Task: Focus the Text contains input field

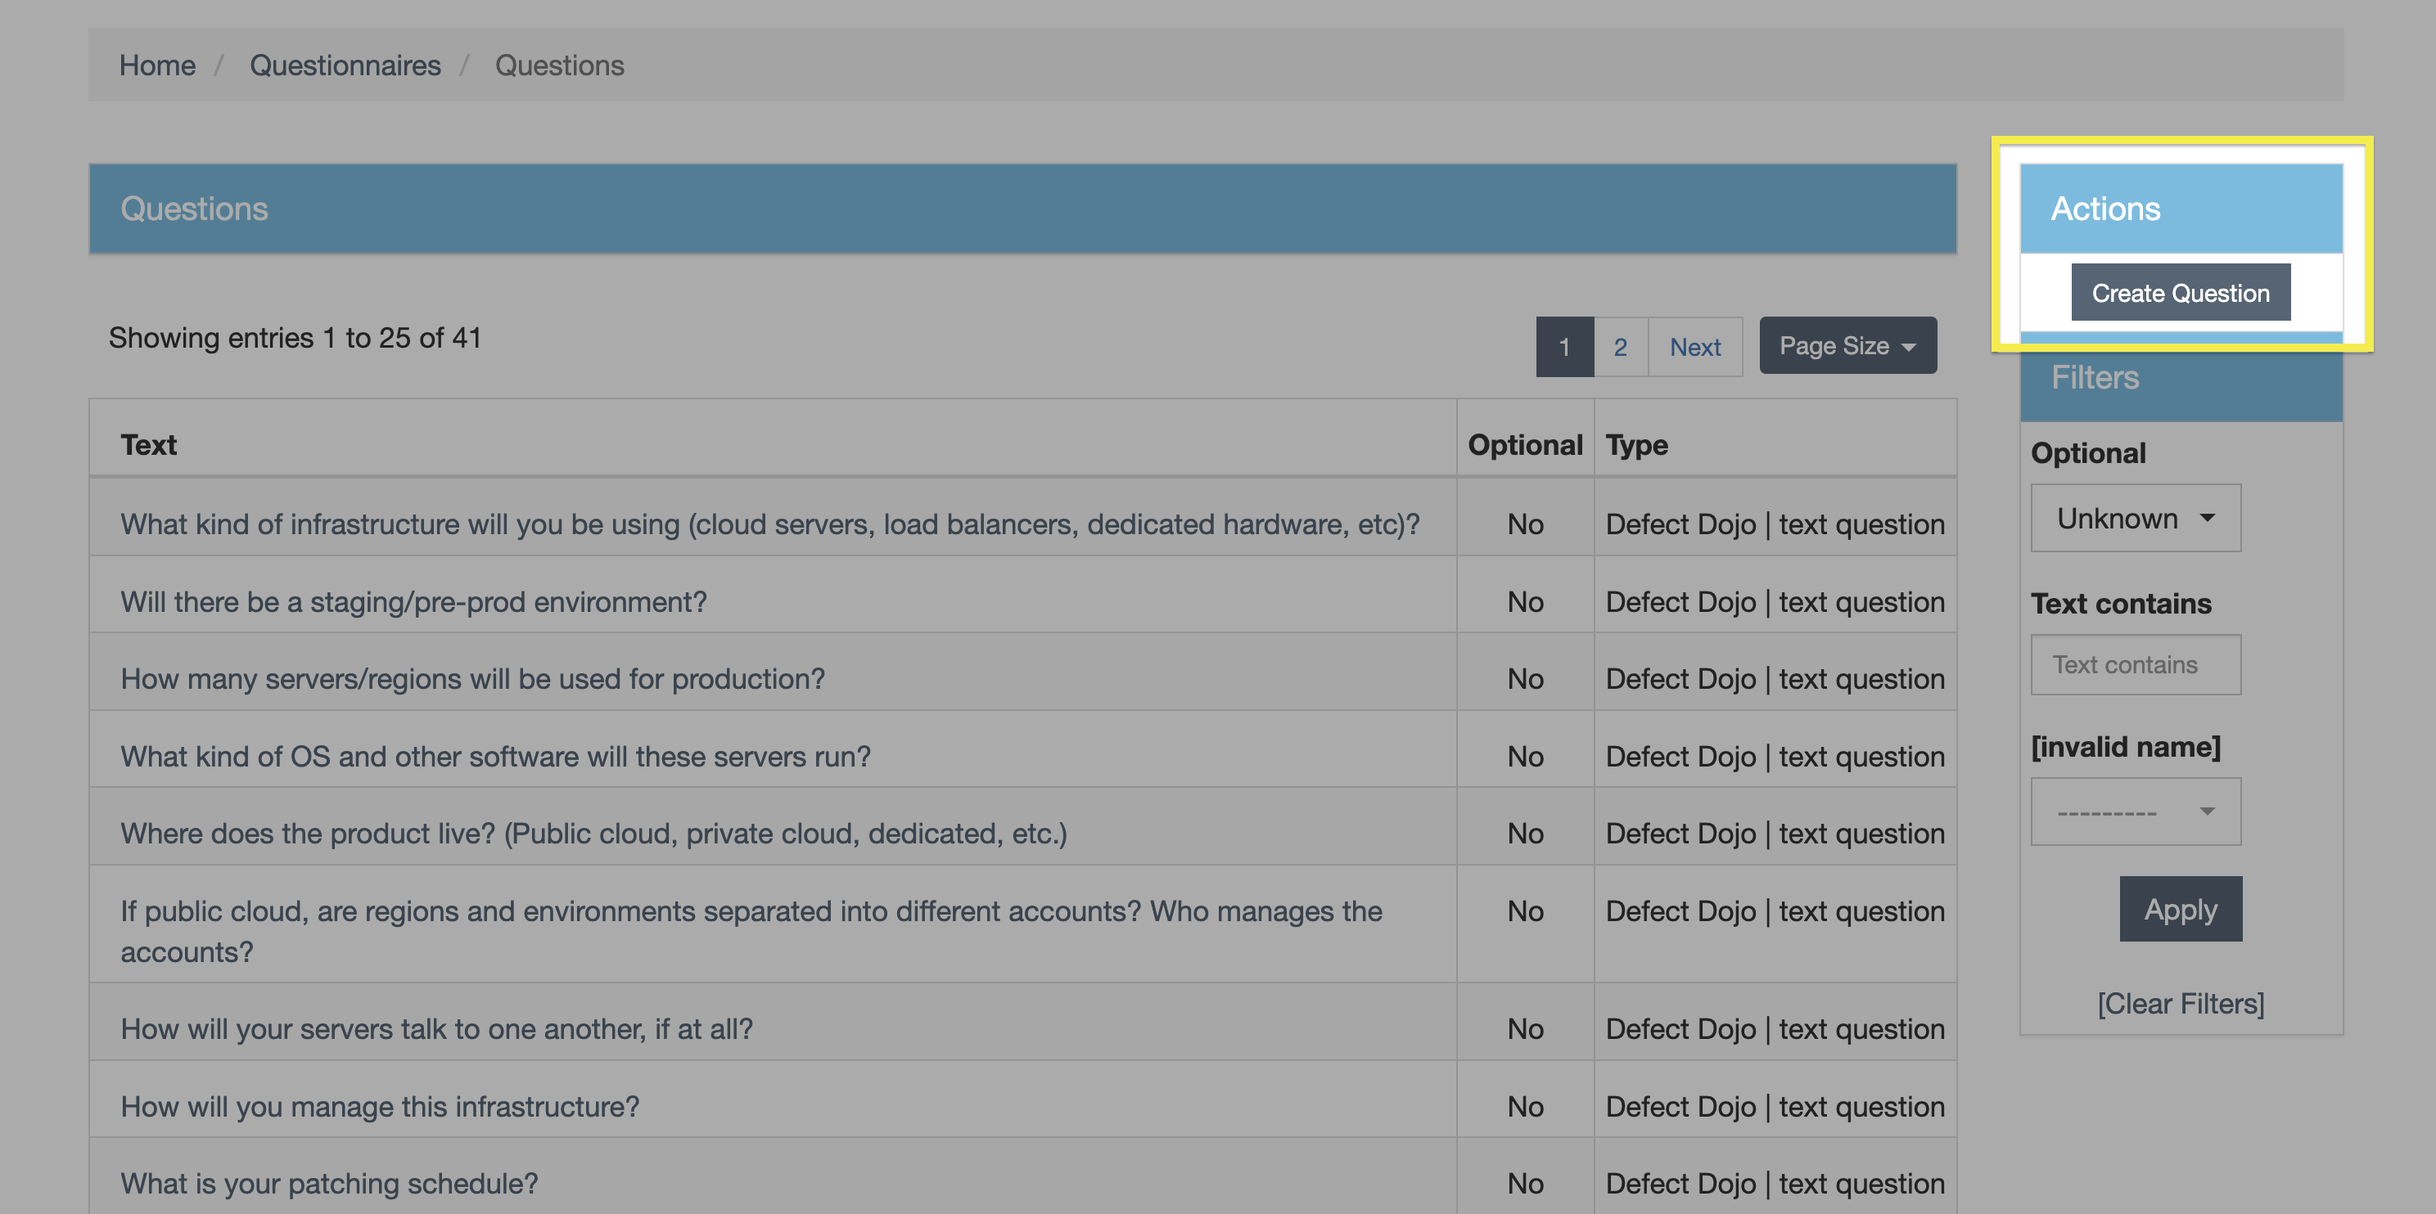Action: pos(2136,664)
